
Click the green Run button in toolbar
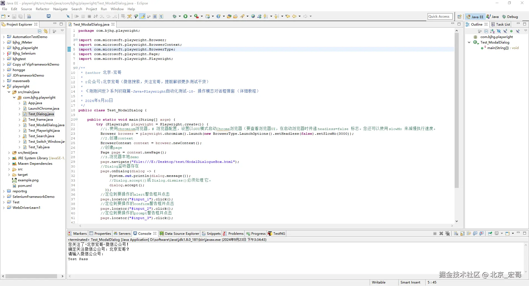coord(185,16)
